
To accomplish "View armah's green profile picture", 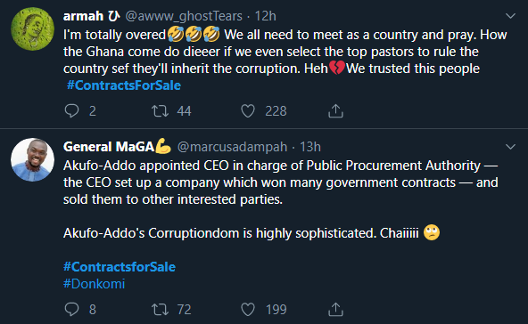I will tap(33, 28).
